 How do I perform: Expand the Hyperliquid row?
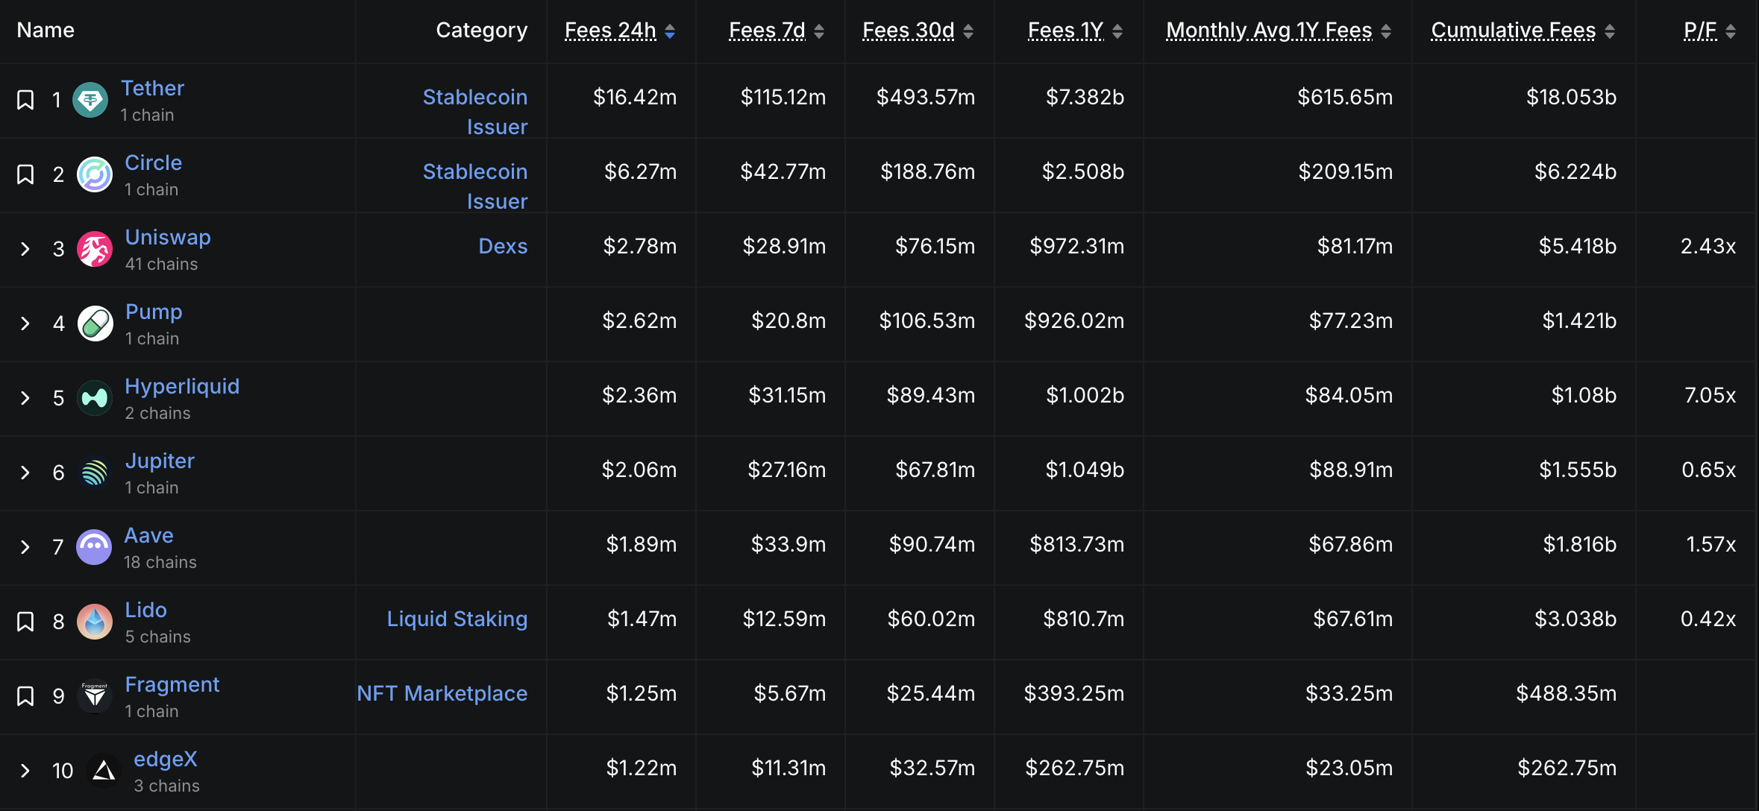coord(25,398)
